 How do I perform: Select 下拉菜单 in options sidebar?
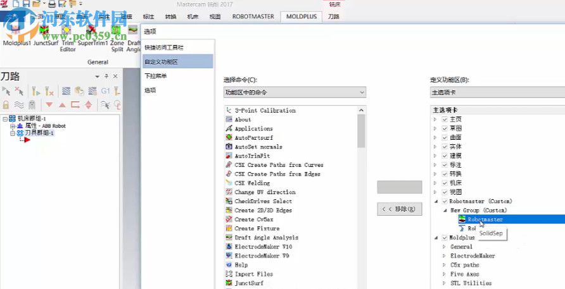click(177, 76)
